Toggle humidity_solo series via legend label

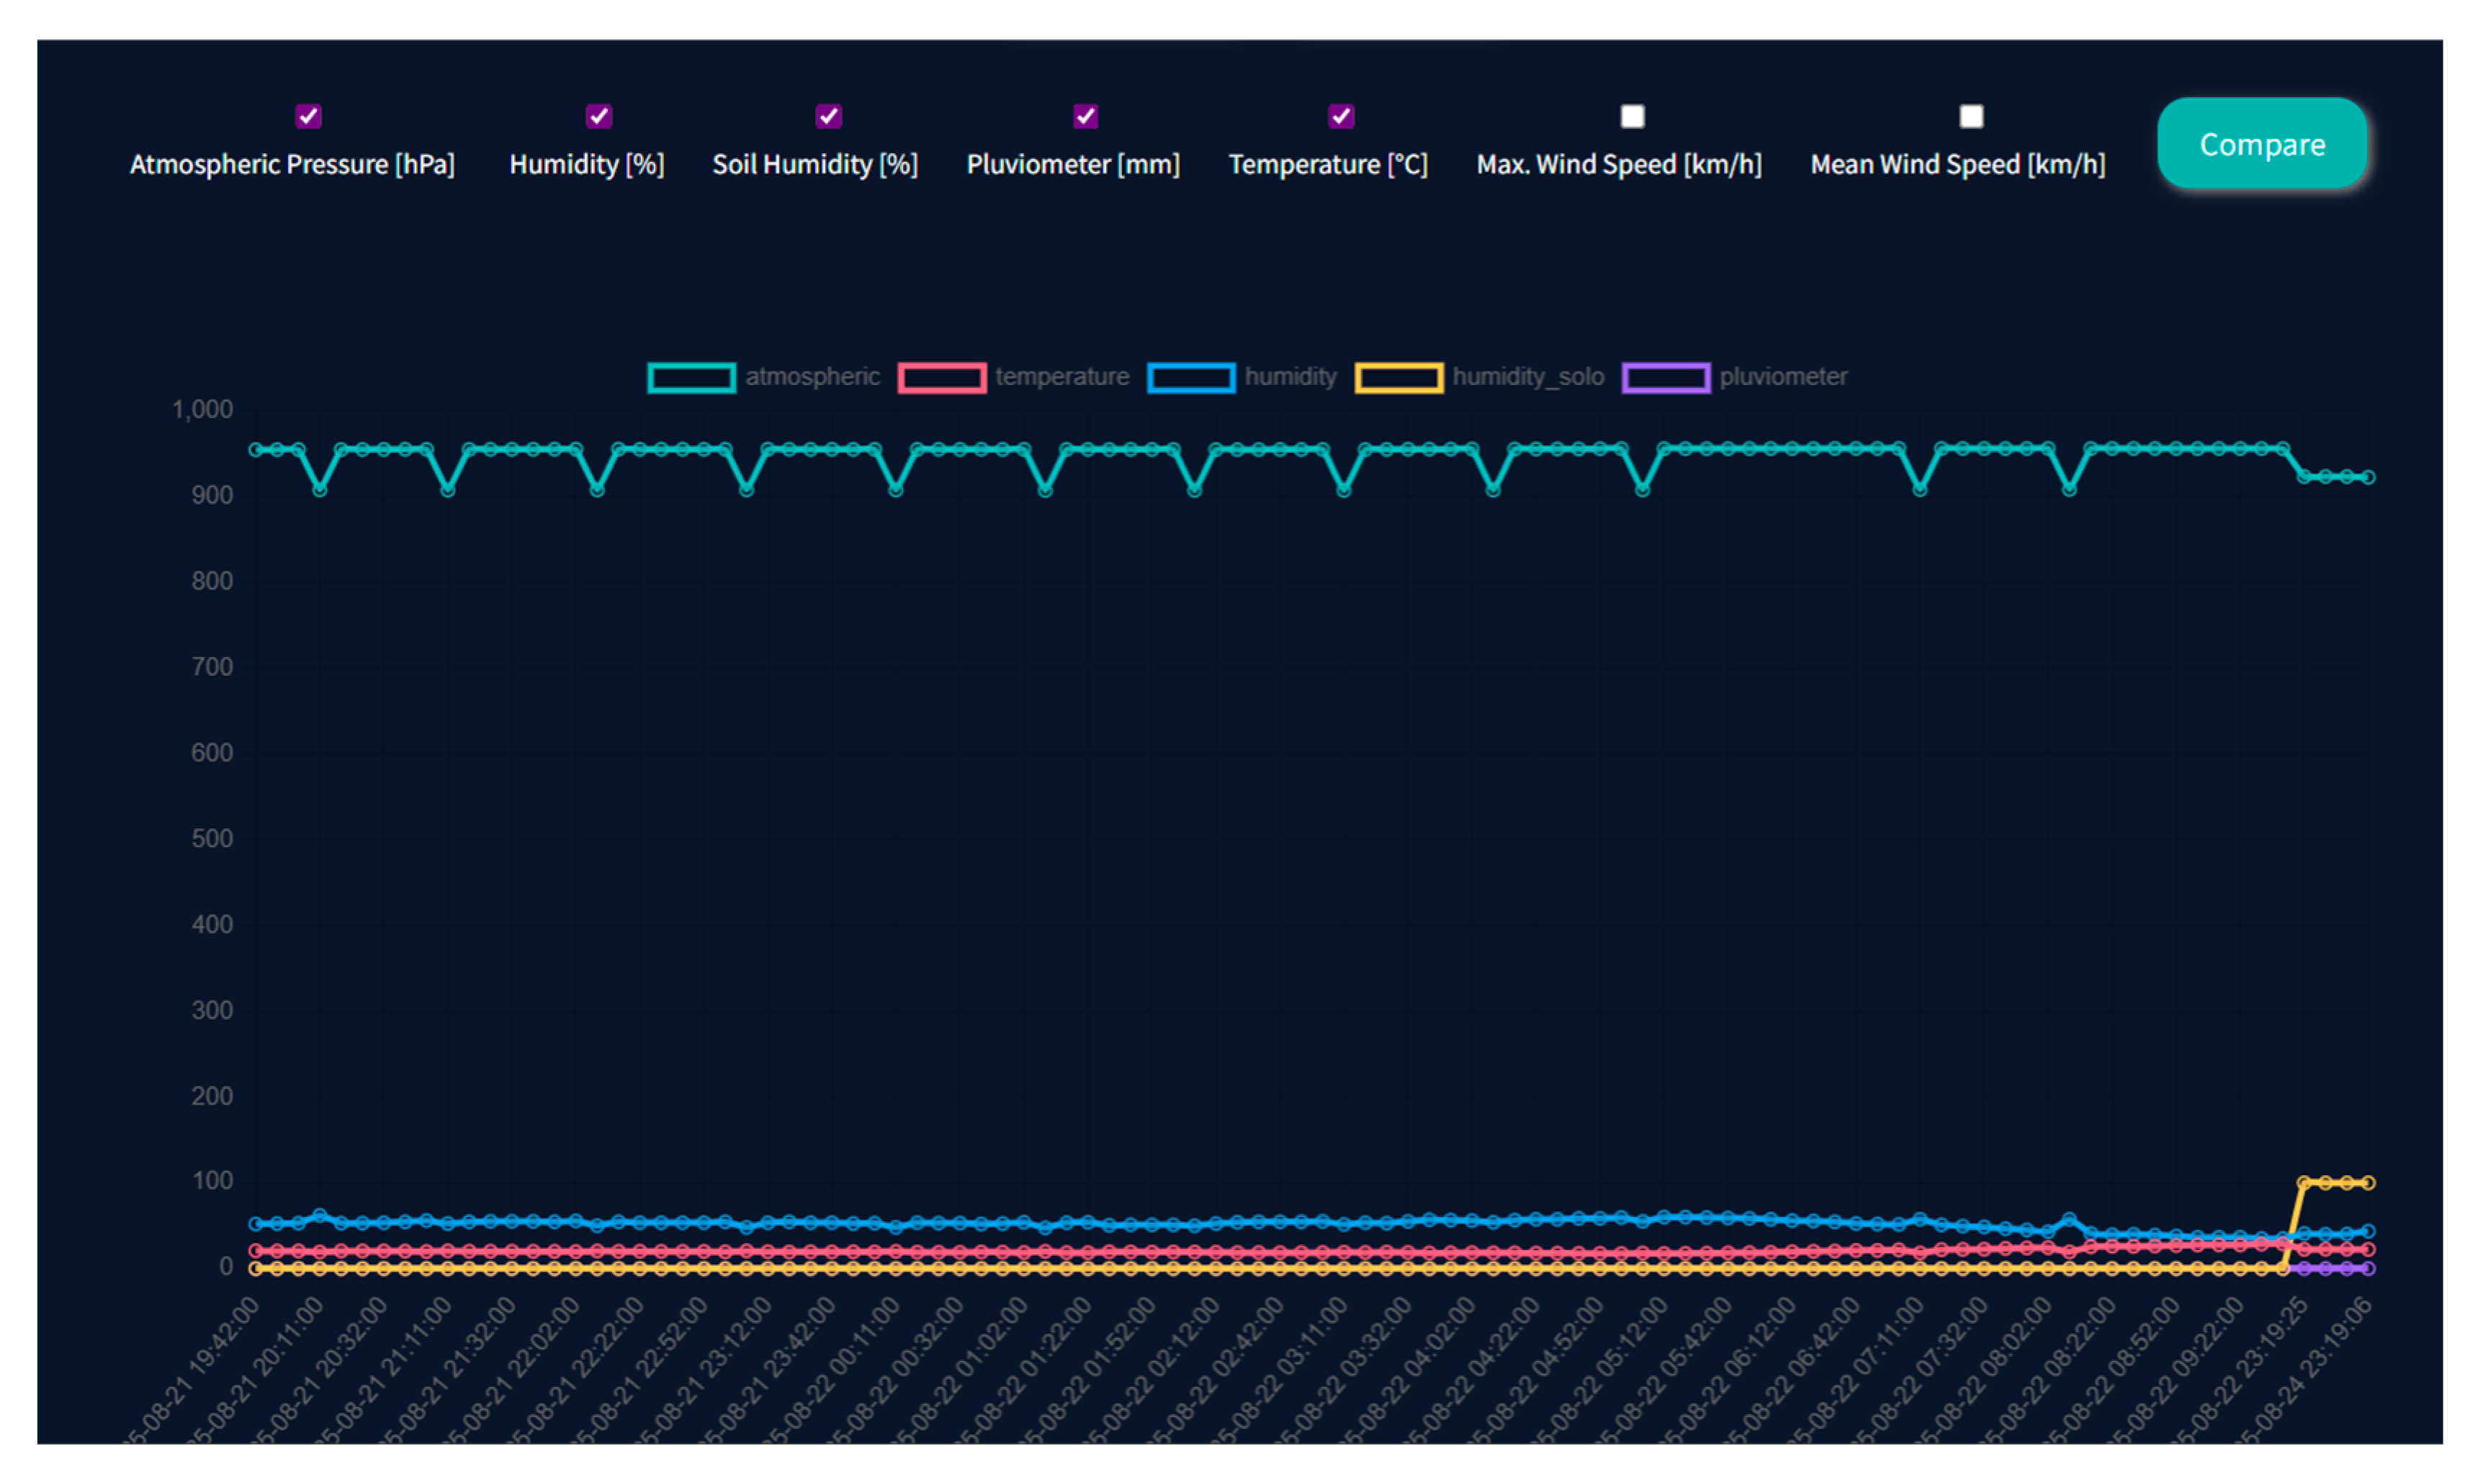1527,377
